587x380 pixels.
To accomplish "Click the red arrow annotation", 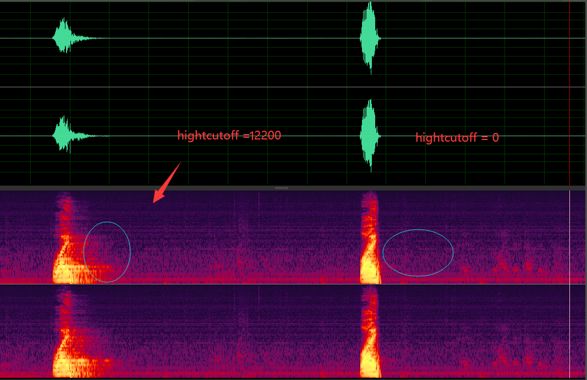I will [x=167, y=183].
